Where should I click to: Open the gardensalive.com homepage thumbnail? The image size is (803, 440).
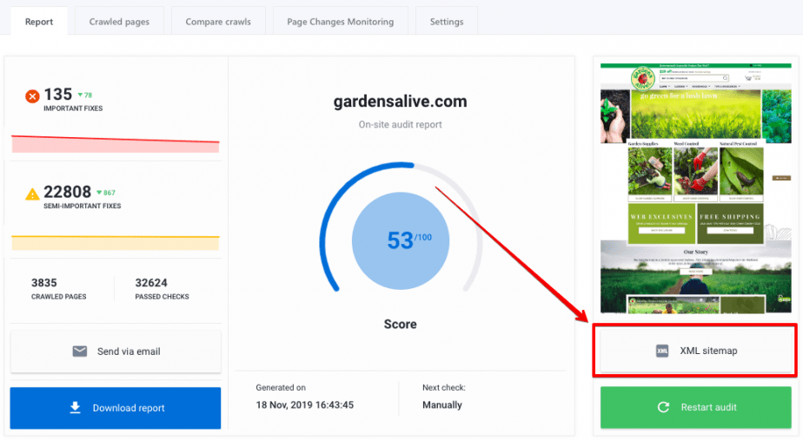point(696,188)
